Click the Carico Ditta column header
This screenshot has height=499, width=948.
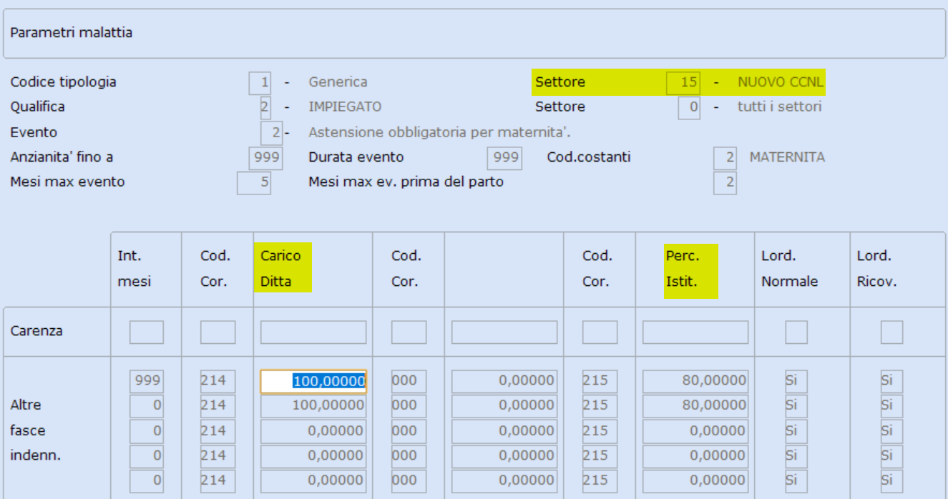click(281, 269)
